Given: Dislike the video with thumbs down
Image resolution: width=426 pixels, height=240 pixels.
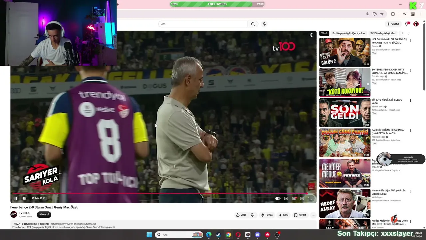Looking at the screenshot, I should click(x=252, y=215).
